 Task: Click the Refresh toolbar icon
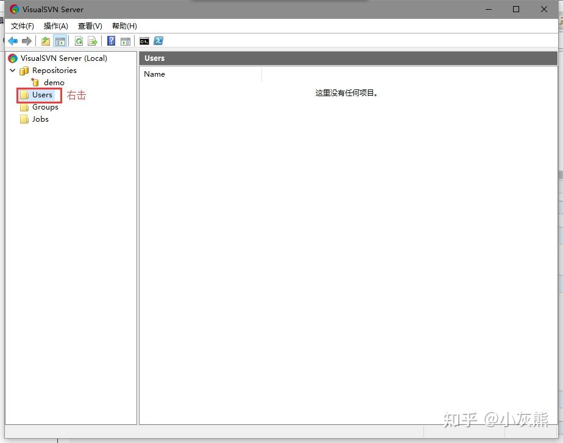coord(78,41)
